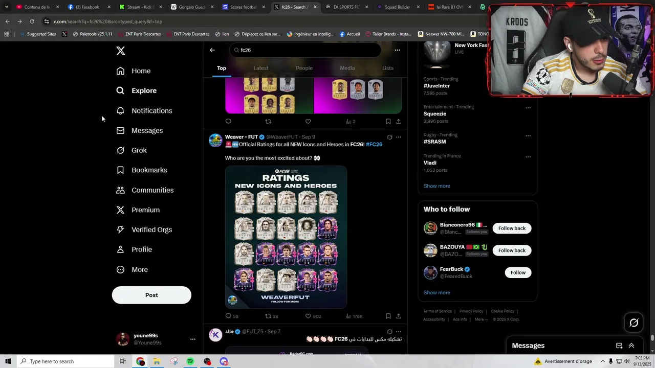Open the #JuveInter trending topic
This screenshot has width=655, height=368.
tap(436, 86)
